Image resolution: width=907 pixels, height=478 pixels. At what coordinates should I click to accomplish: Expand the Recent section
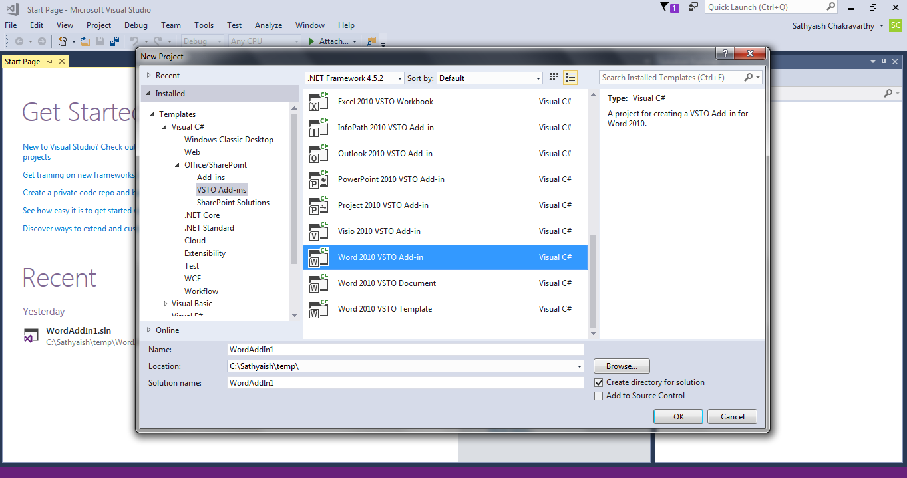[149, 76]
